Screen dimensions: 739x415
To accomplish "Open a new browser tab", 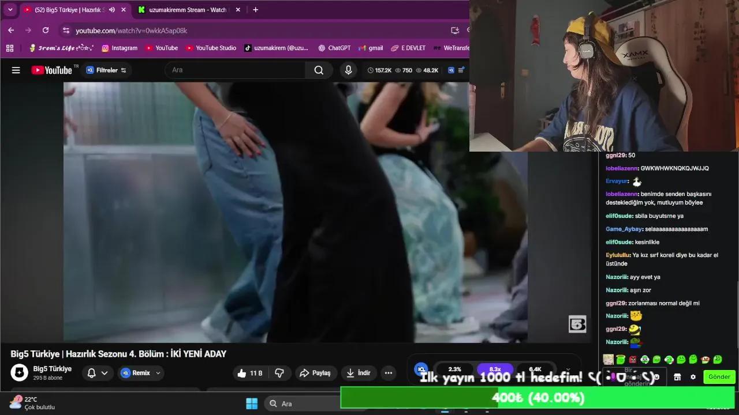I will point(255,10).
